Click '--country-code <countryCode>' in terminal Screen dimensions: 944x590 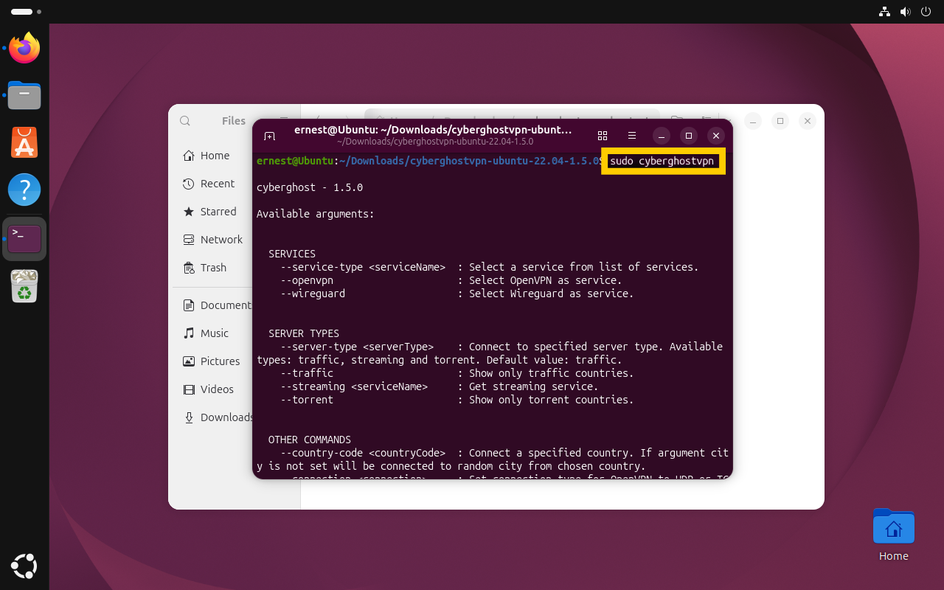[363, 453]
